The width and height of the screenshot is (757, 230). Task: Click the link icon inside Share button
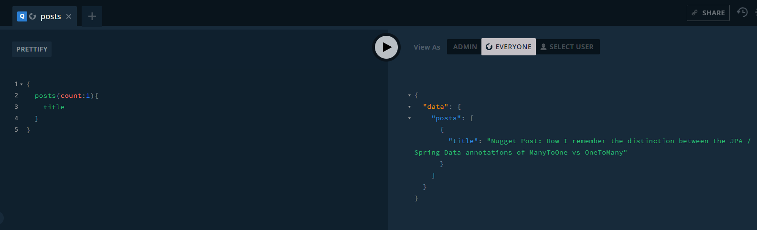(695, 13)
